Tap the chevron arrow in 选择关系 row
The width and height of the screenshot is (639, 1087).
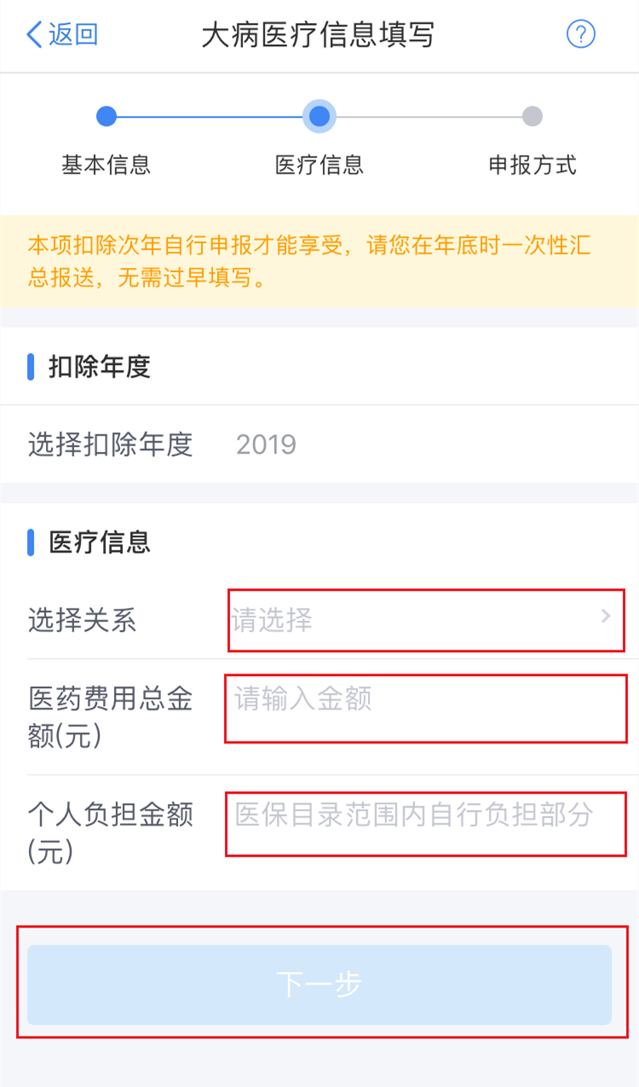pos(606,616)
